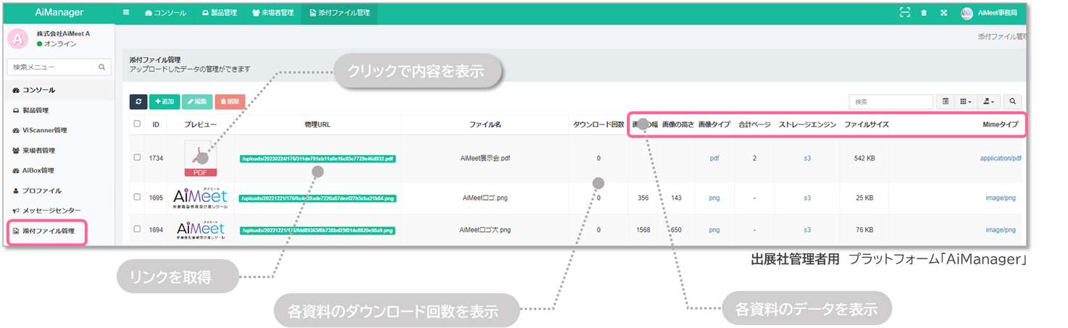Image resolution: width=1068 pixels, height=328 pixels.
Task: Click s3 storage link in row 1695
Action: pos(807,198)
